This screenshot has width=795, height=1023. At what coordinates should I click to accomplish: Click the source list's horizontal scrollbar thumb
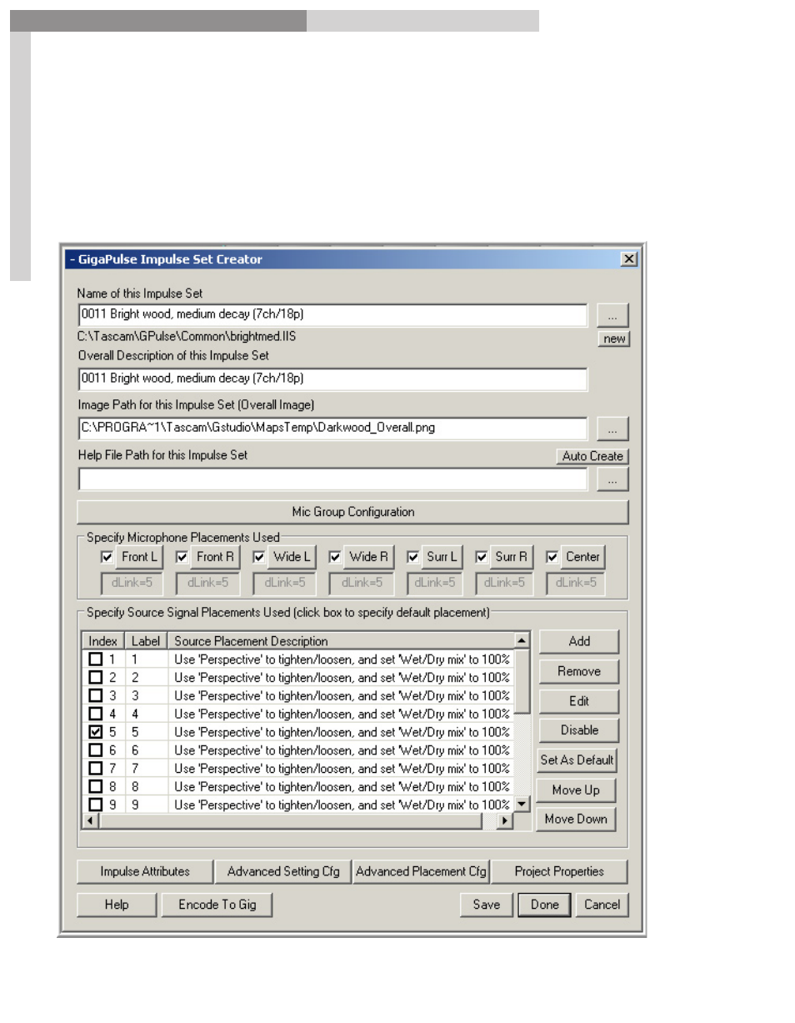click(292, 820)
